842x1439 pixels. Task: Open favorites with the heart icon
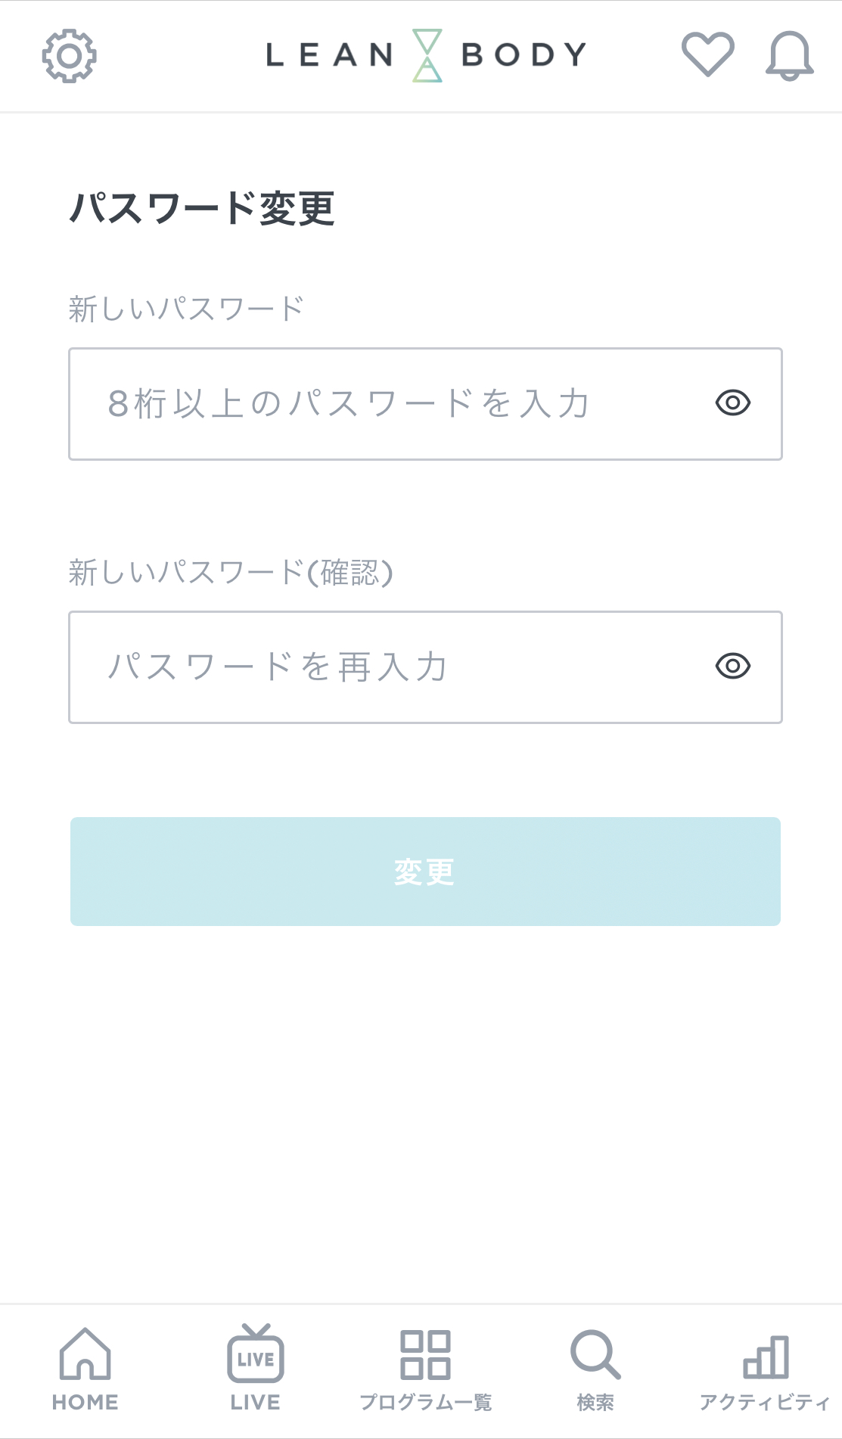coord(707,54)
